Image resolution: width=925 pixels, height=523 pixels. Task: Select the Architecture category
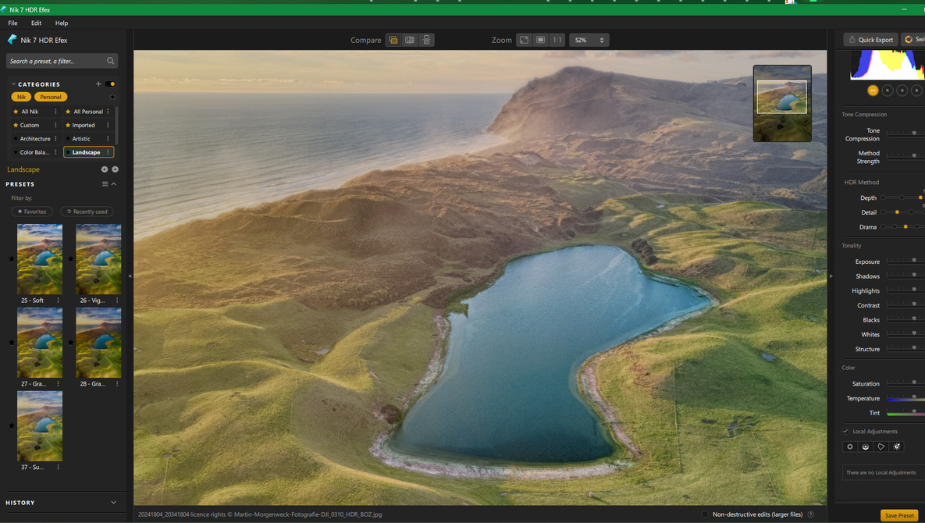pyautogui.click(x=35, y=139)
